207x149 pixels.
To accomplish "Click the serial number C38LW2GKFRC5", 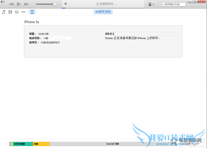I will (x=50, y=42).
